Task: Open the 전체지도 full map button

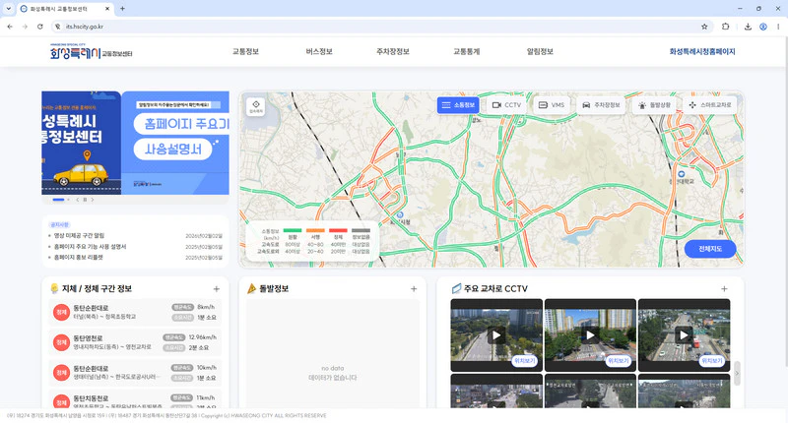Action: tap(710, 249)
